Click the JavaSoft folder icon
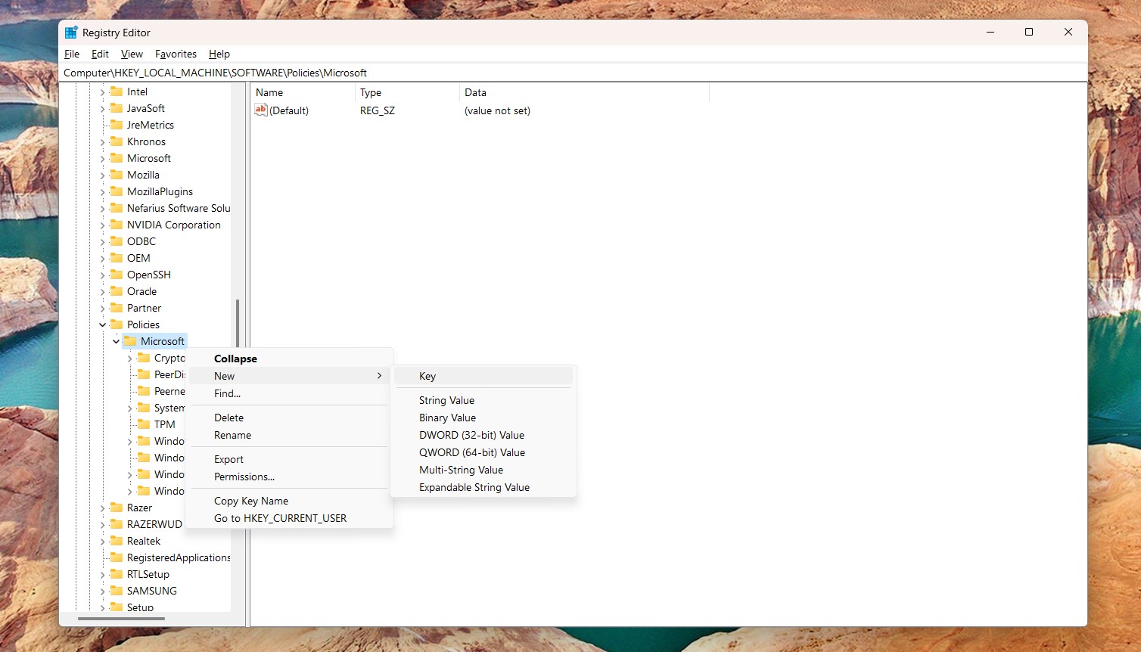 pyautogui.click(x=117, y=108)
